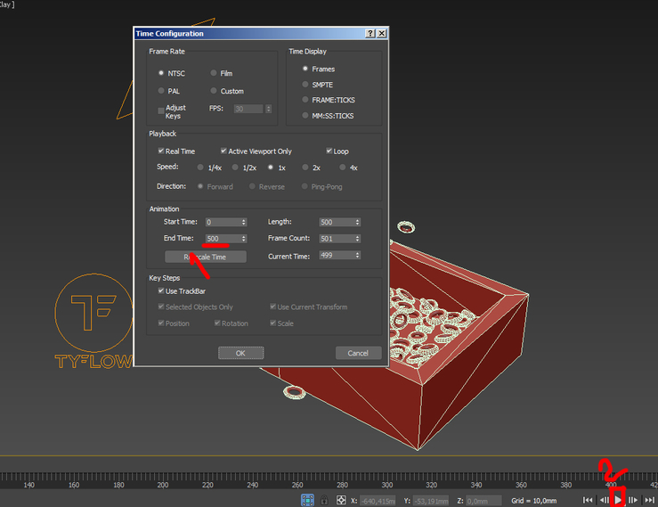
Task: Click the X coordinate field in status bar
Action: click(378, 501)
